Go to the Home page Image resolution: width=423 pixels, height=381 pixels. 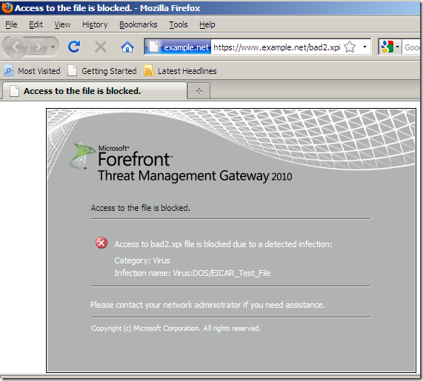[x=127, y=47]
